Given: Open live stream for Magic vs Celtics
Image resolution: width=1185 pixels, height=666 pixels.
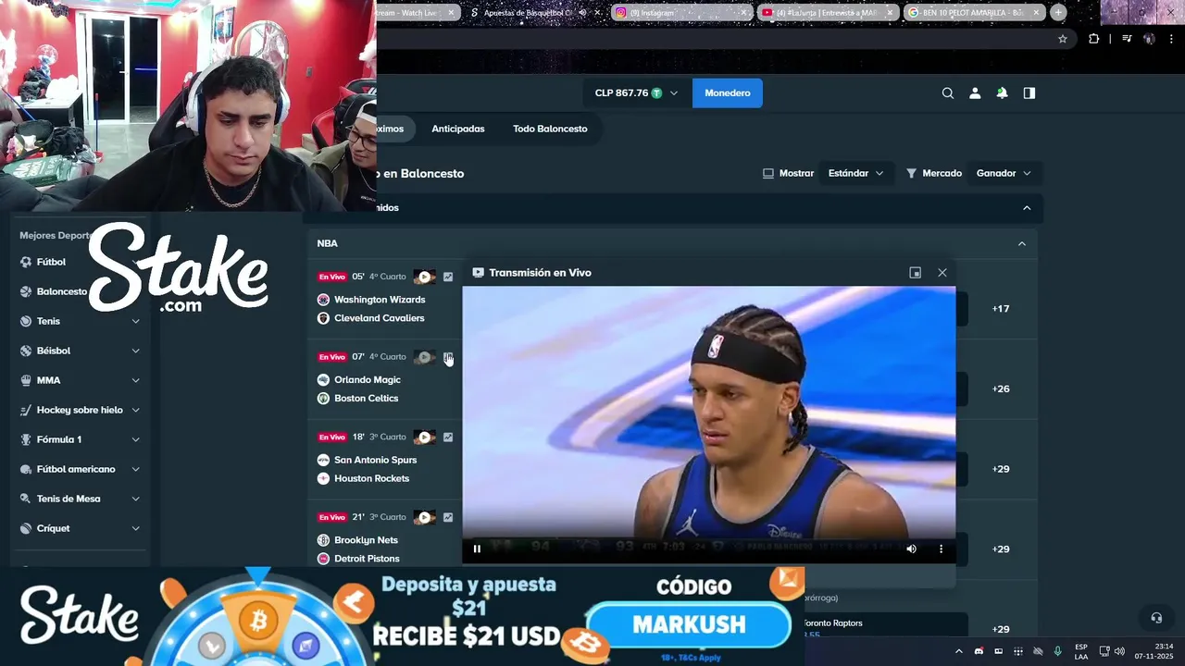Looking at the screenshot, I should (424, 357).
